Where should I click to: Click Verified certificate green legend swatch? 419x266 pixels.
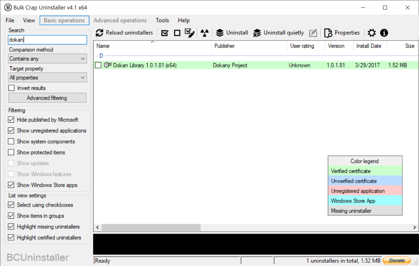(x=365, y=171)
